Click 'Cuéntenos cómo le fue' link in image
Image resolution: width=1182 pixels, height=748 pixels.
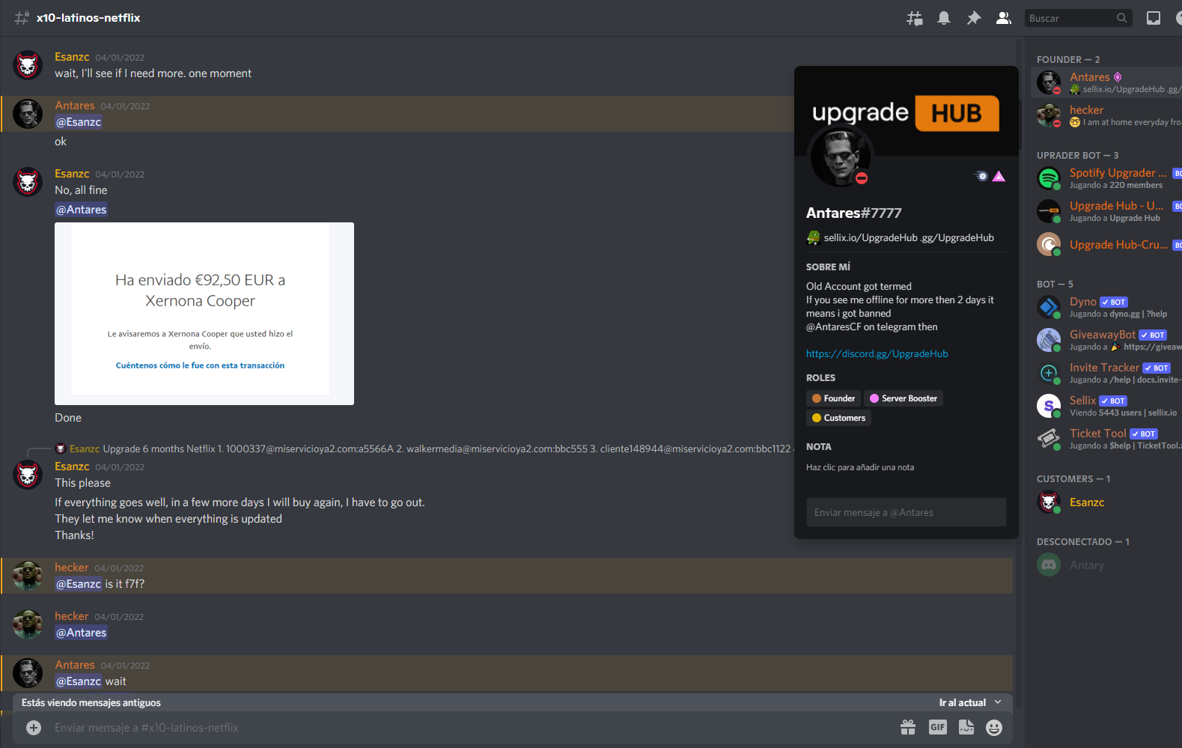200,365
